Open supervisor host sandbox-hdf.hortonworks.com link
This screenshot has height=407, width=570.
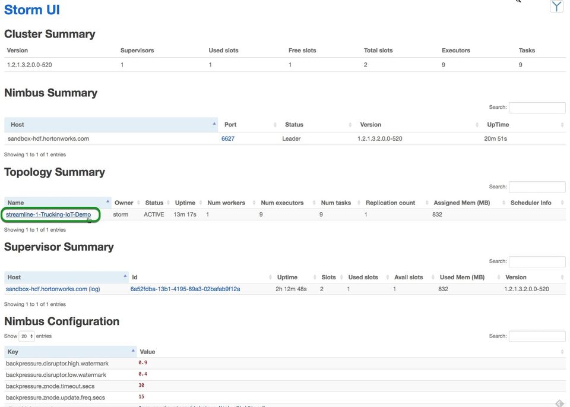(x=46, y=289)
